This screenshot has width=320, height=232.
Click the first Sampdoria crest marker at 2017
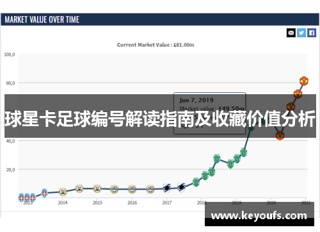tap(167, 188)
